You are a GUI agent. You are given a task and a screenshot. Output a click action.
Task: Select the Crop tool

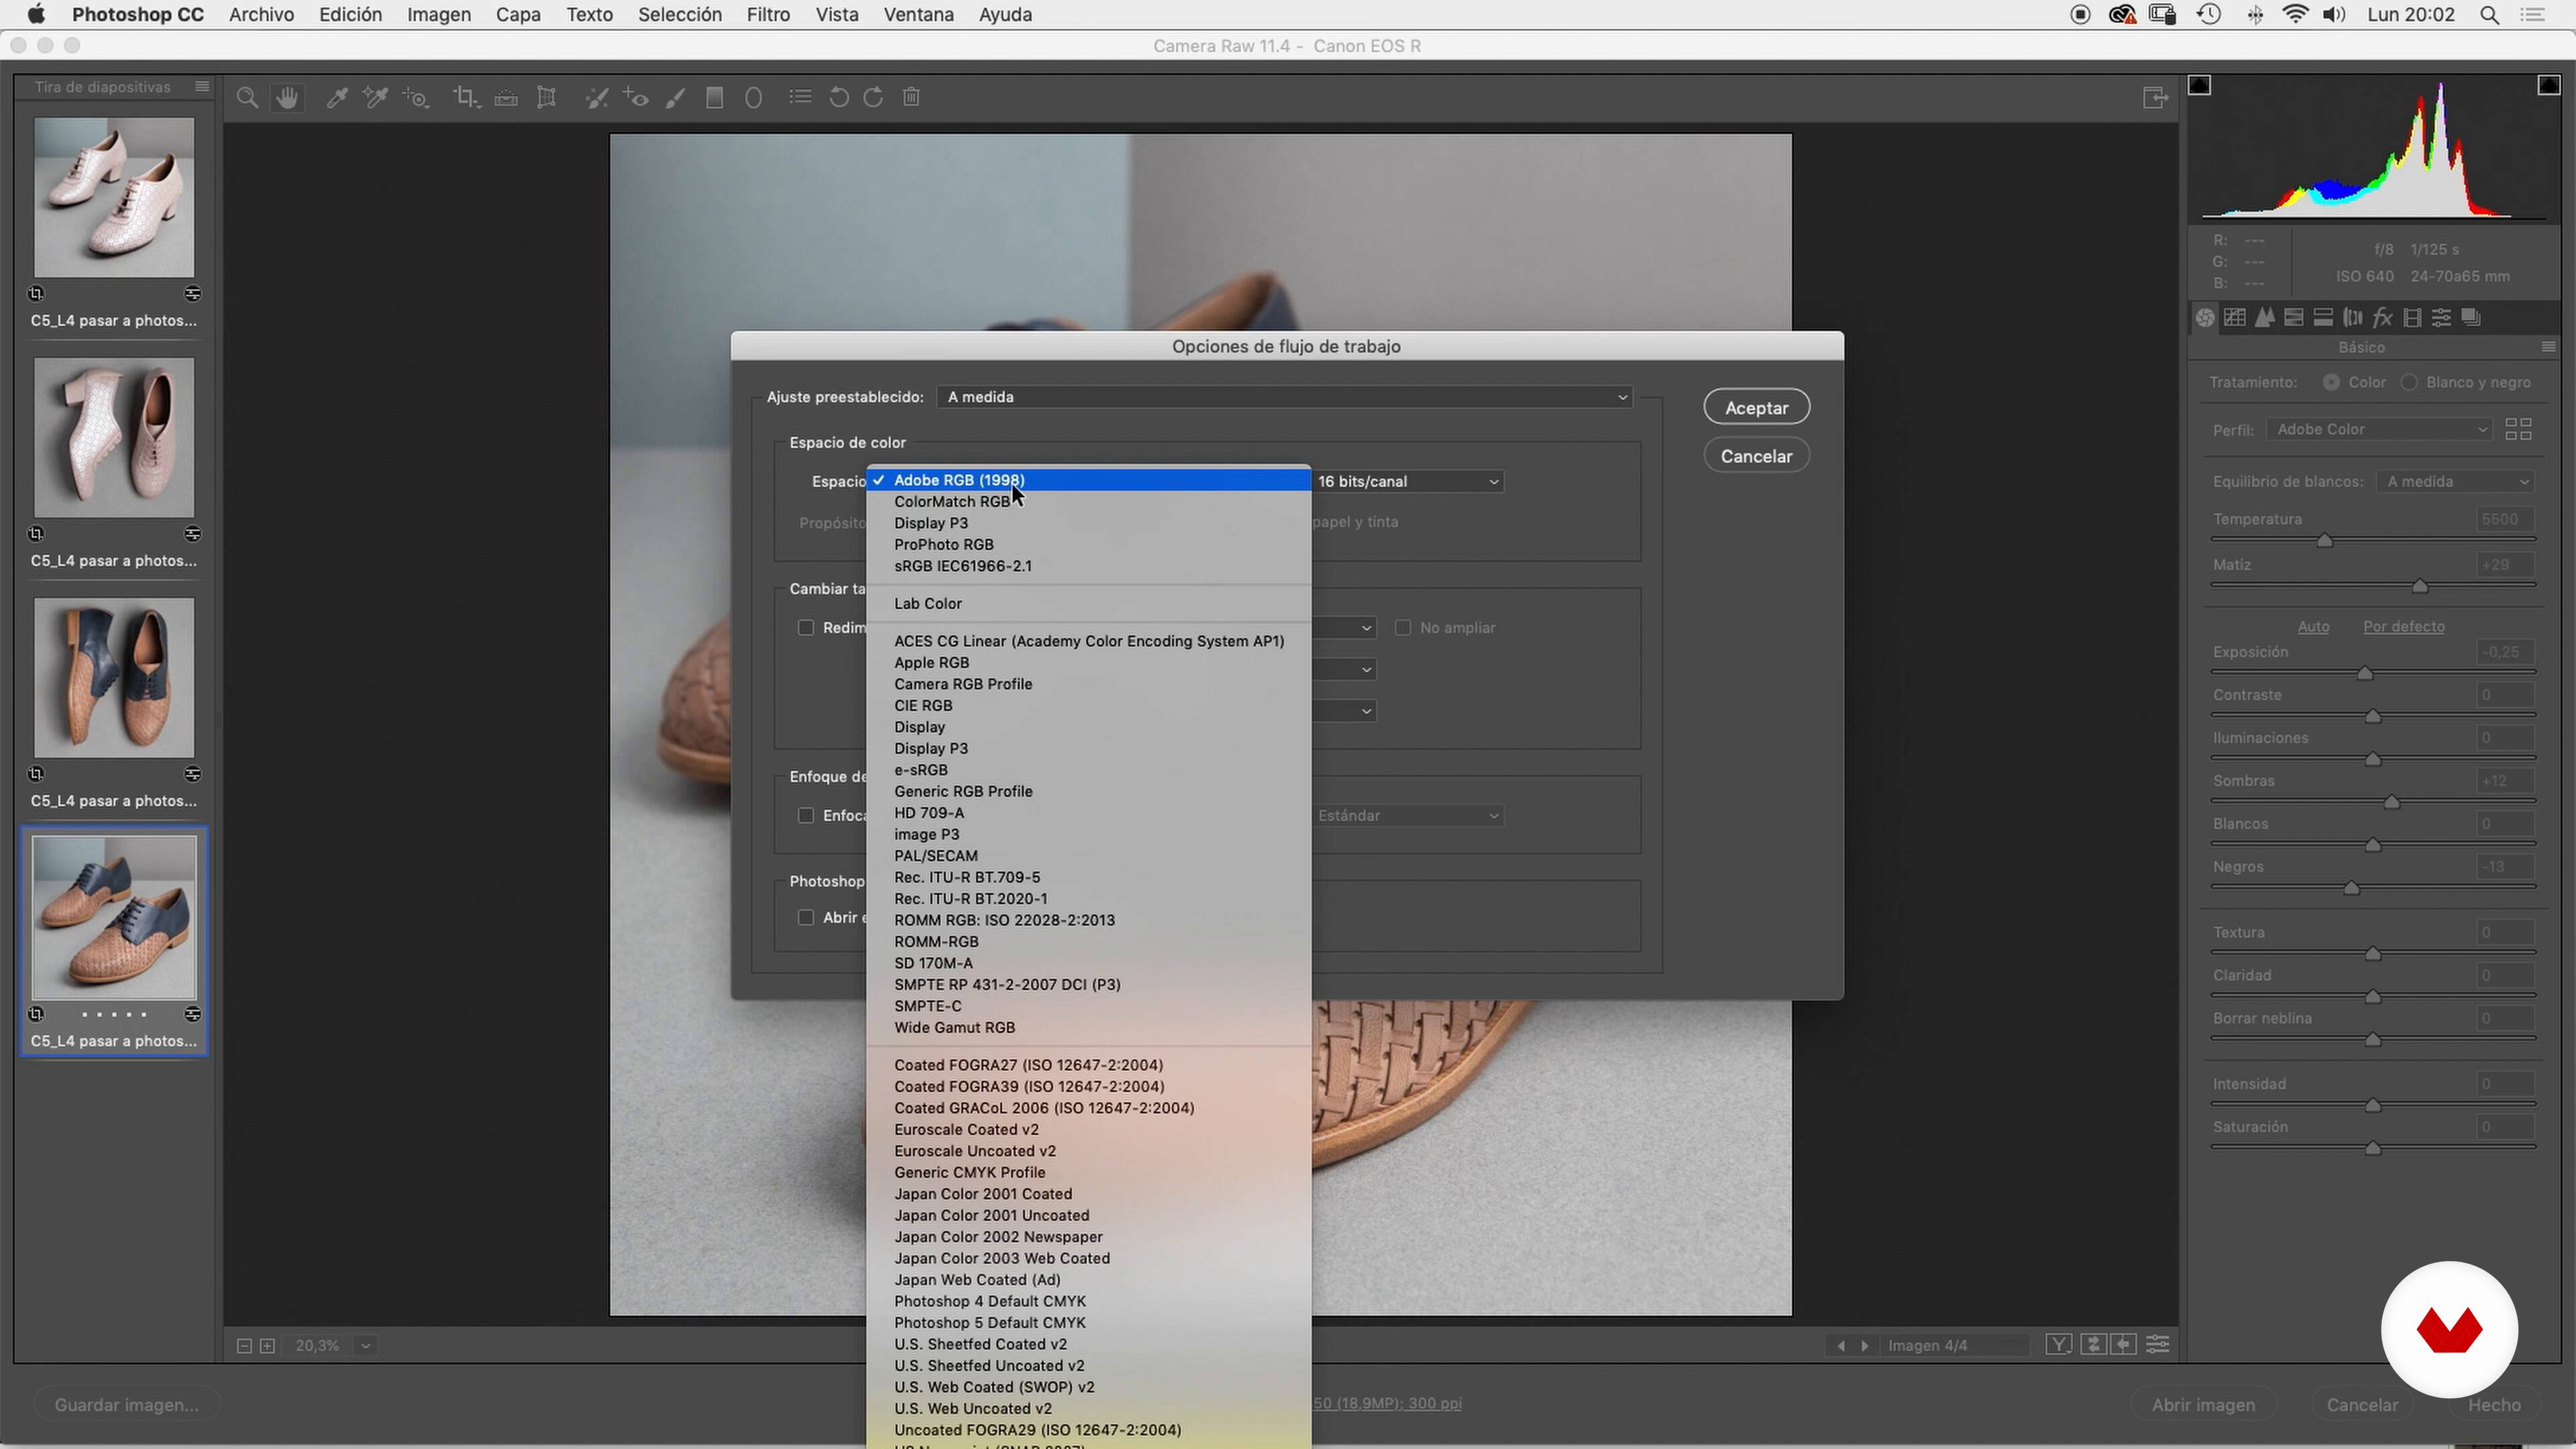click(466, 97)
